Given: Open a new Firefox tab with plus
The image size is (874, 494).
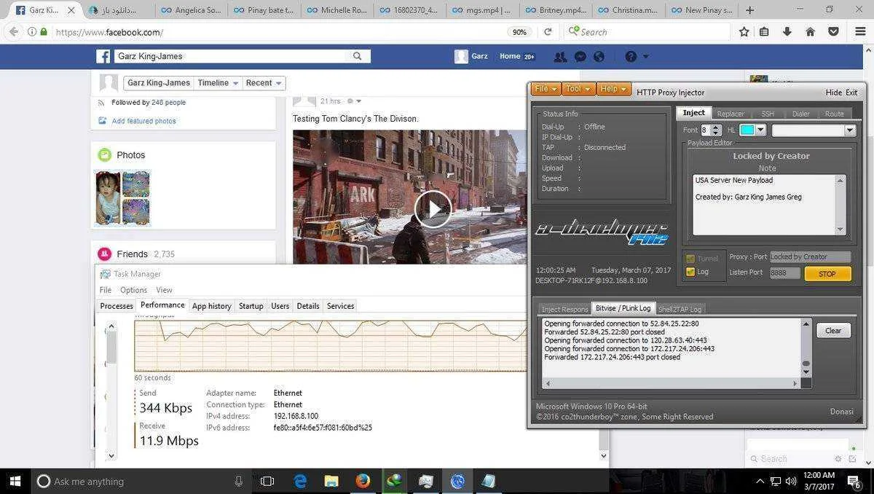Looking at the screenshot, I should click(x=750, y=10).
